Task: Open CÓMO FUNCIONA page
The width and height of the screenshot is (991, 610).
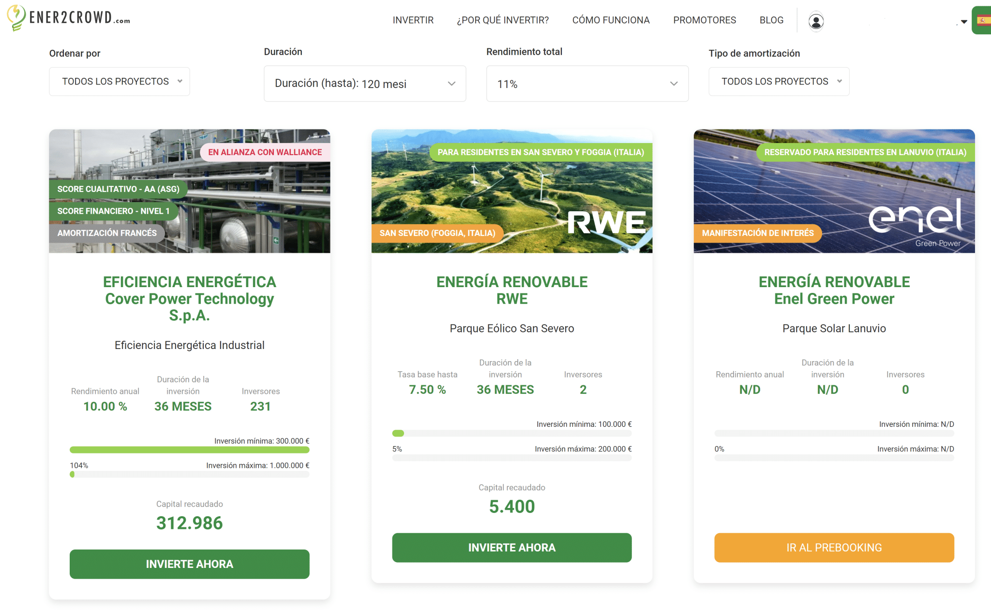Action: click(611, 20)
